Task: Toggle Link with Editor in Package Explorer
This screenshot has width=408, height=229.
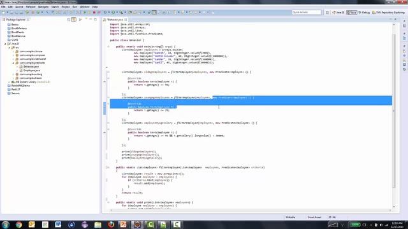Action: (x=74, y=20)
